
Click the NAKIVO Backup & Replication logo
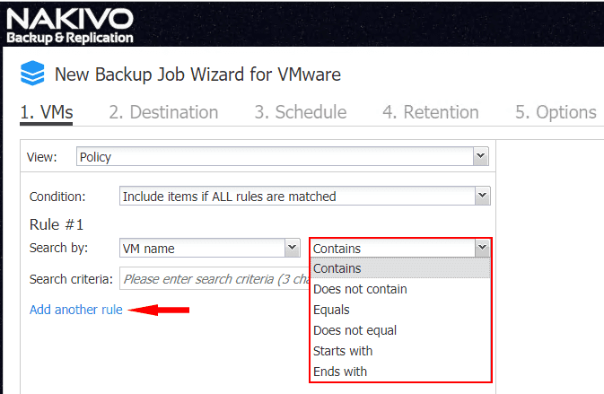[x=70, y=24]
